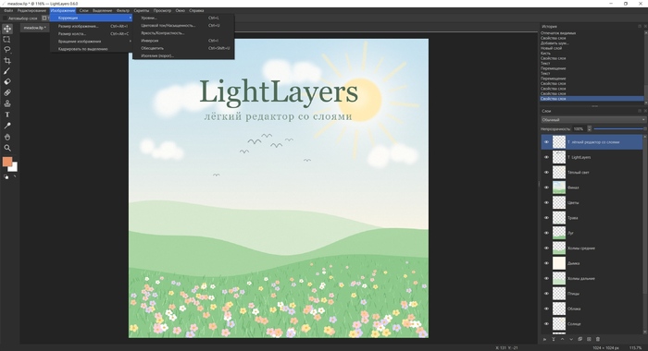Choose Кадрировать по выделению menu entry
The image size is (648, 351).
tap(92, 49)
